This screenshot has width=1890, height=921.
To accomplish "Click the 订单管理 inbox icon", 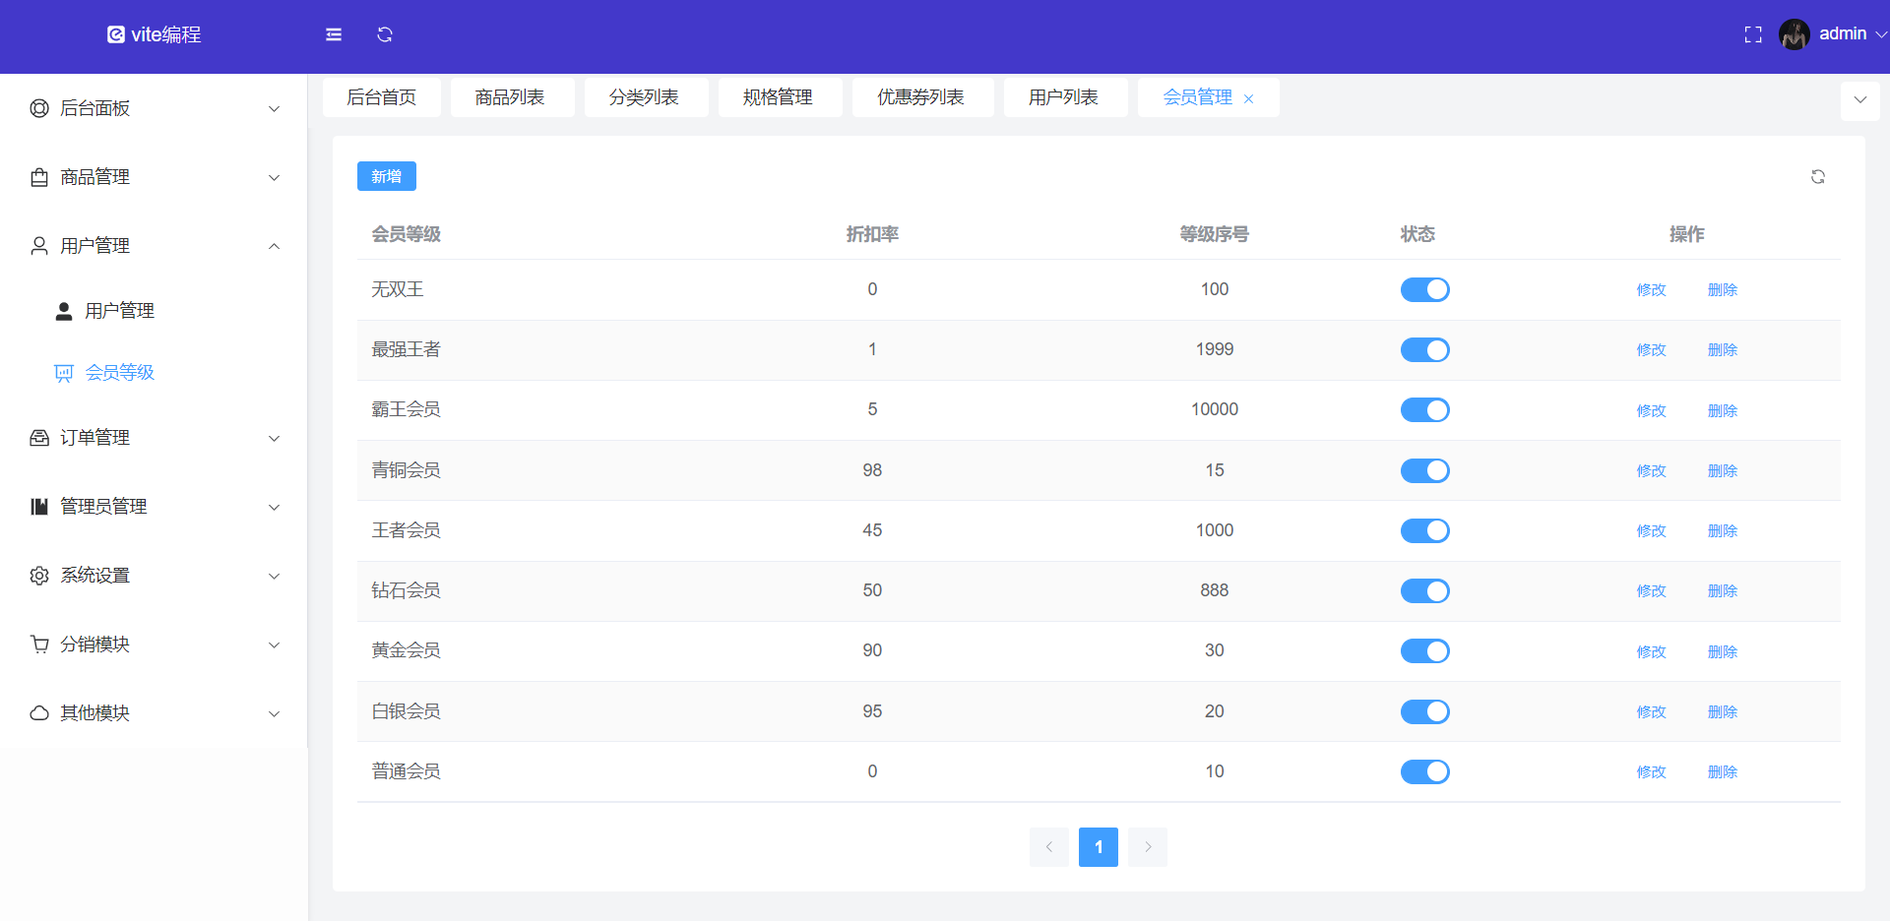I will point(39,438).
